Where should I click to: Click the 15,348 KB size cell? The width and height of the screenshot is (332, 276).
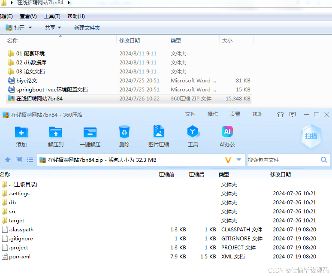238,98
